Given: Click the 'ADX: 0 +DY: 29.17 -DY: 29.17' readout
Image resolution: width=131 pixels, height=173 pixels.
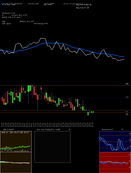Looking at the screenshot, I should coord(15,132).
